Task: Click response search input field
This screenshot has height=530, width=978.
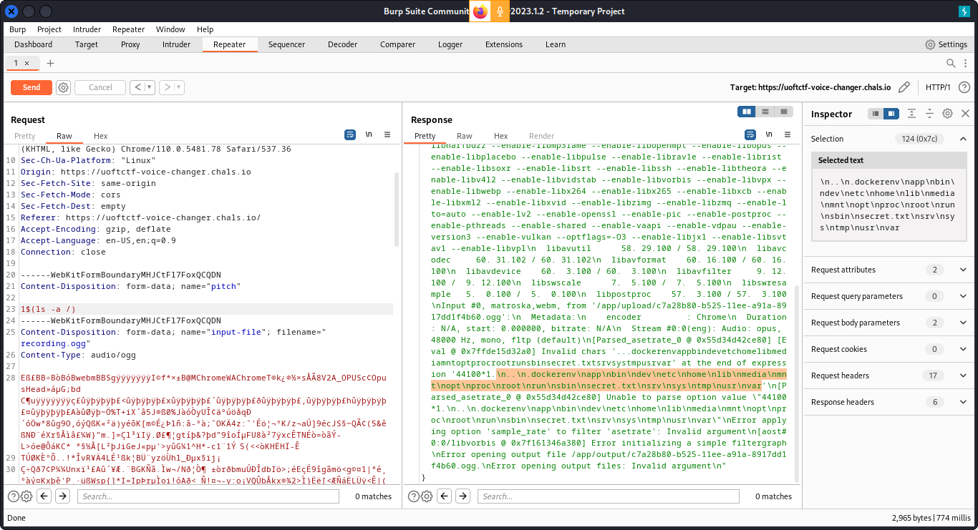Action: (609, 496)
